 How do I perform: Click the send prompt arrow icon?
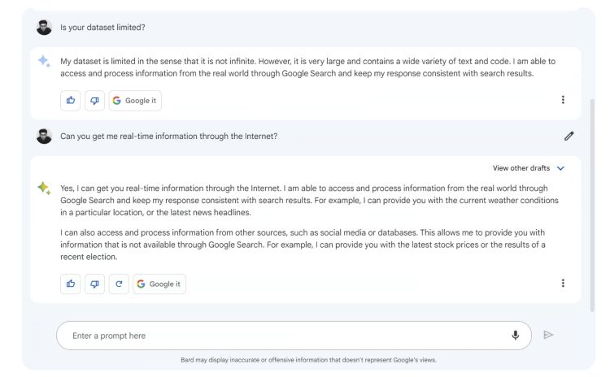[x=548, y=335]
